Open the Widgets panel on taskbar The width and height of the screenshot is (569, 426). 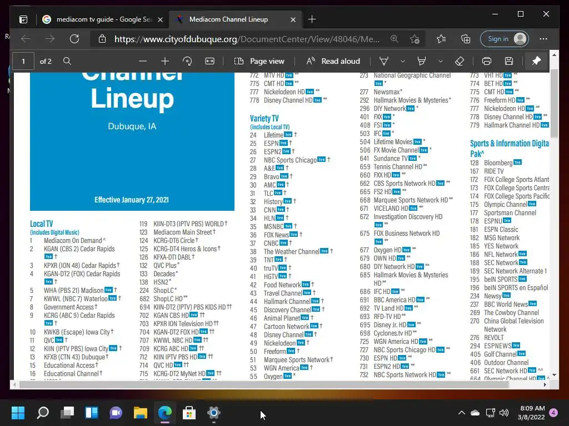[92, 413]
